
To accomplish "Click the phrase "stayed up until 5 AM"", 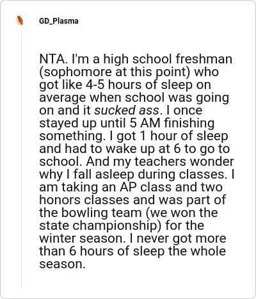I will [x=100, y=124].
